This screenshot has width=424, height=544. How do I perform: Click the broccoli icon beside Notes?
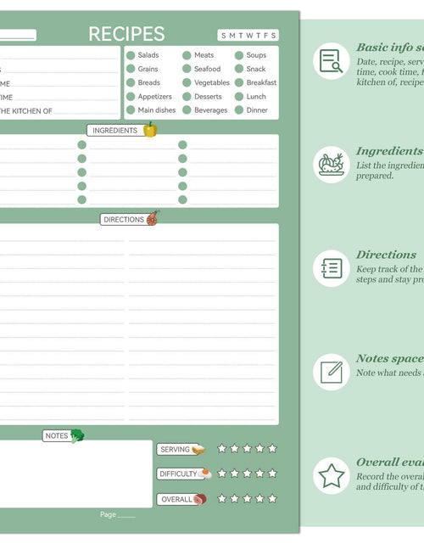click(x=77, y=435)
